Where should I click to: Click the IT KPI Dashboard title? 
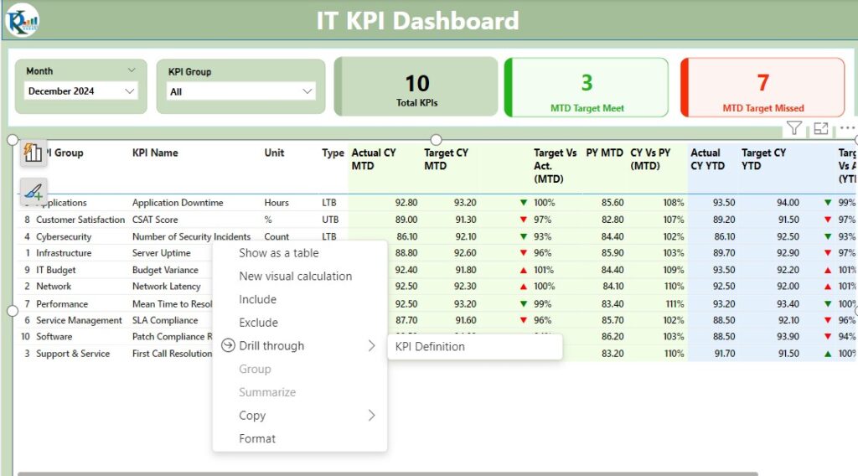(417, 21)
